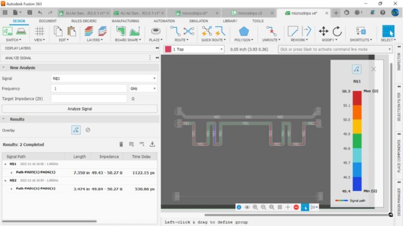Expand the Path-PAD5(1)-PAD6(1) row

pos(12,172)
